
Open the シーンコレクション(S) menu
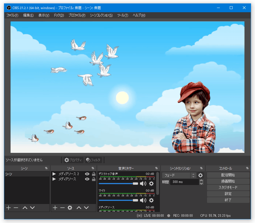101,15
